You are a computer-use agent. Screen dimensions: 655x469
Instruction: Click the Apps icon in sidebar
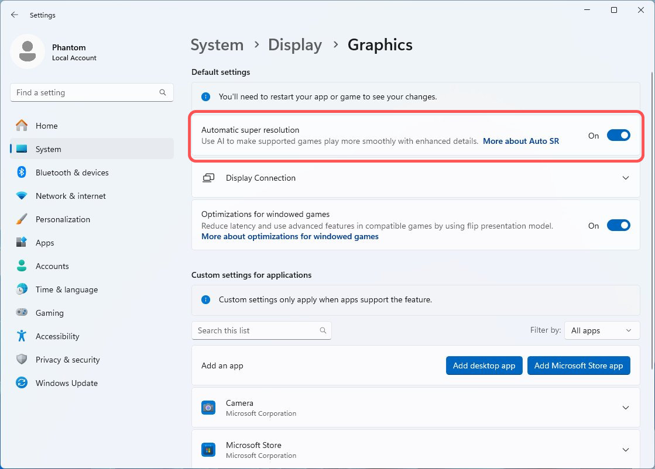tap(22, 243)
